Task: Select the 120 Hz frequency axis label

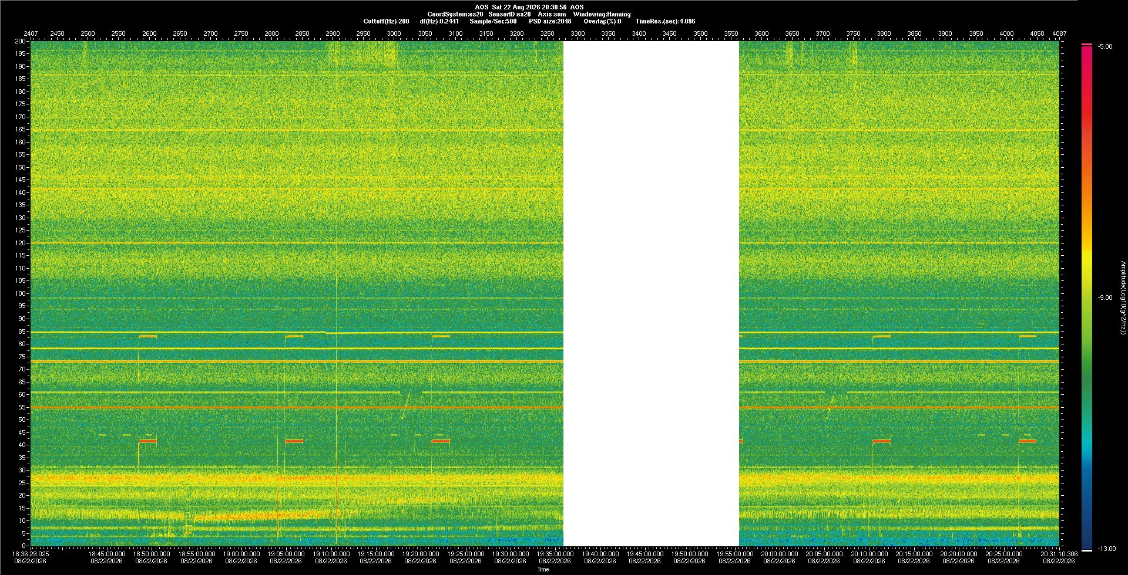Action: (21, 243)
